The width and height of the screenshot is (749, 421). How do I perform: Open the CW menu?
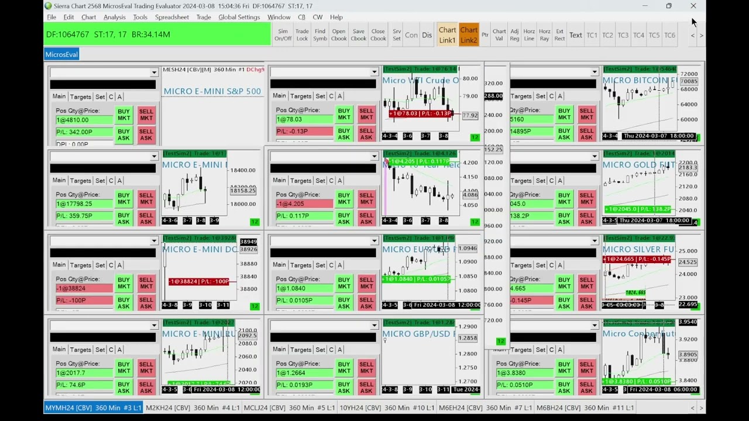[317, 17]
